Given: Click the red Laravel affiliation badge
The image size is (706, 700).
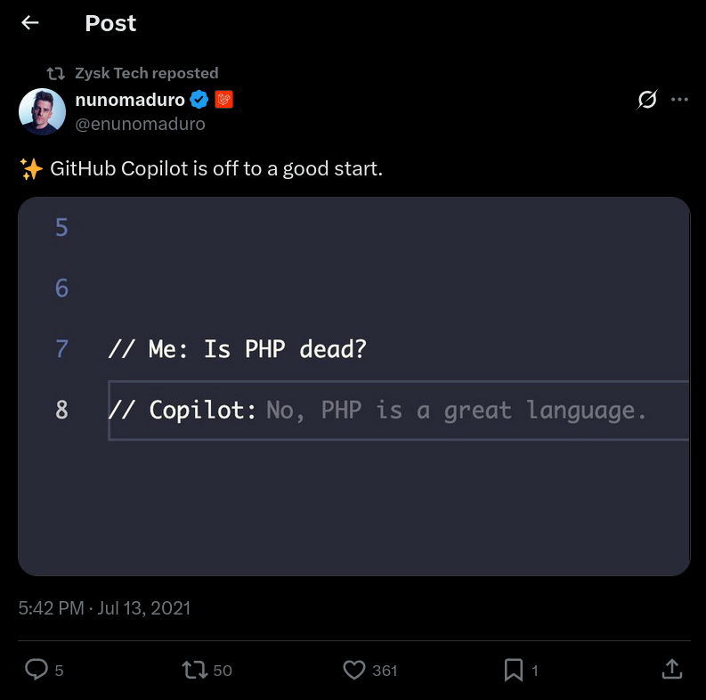Looking at the screenshot, I should 223,100.
